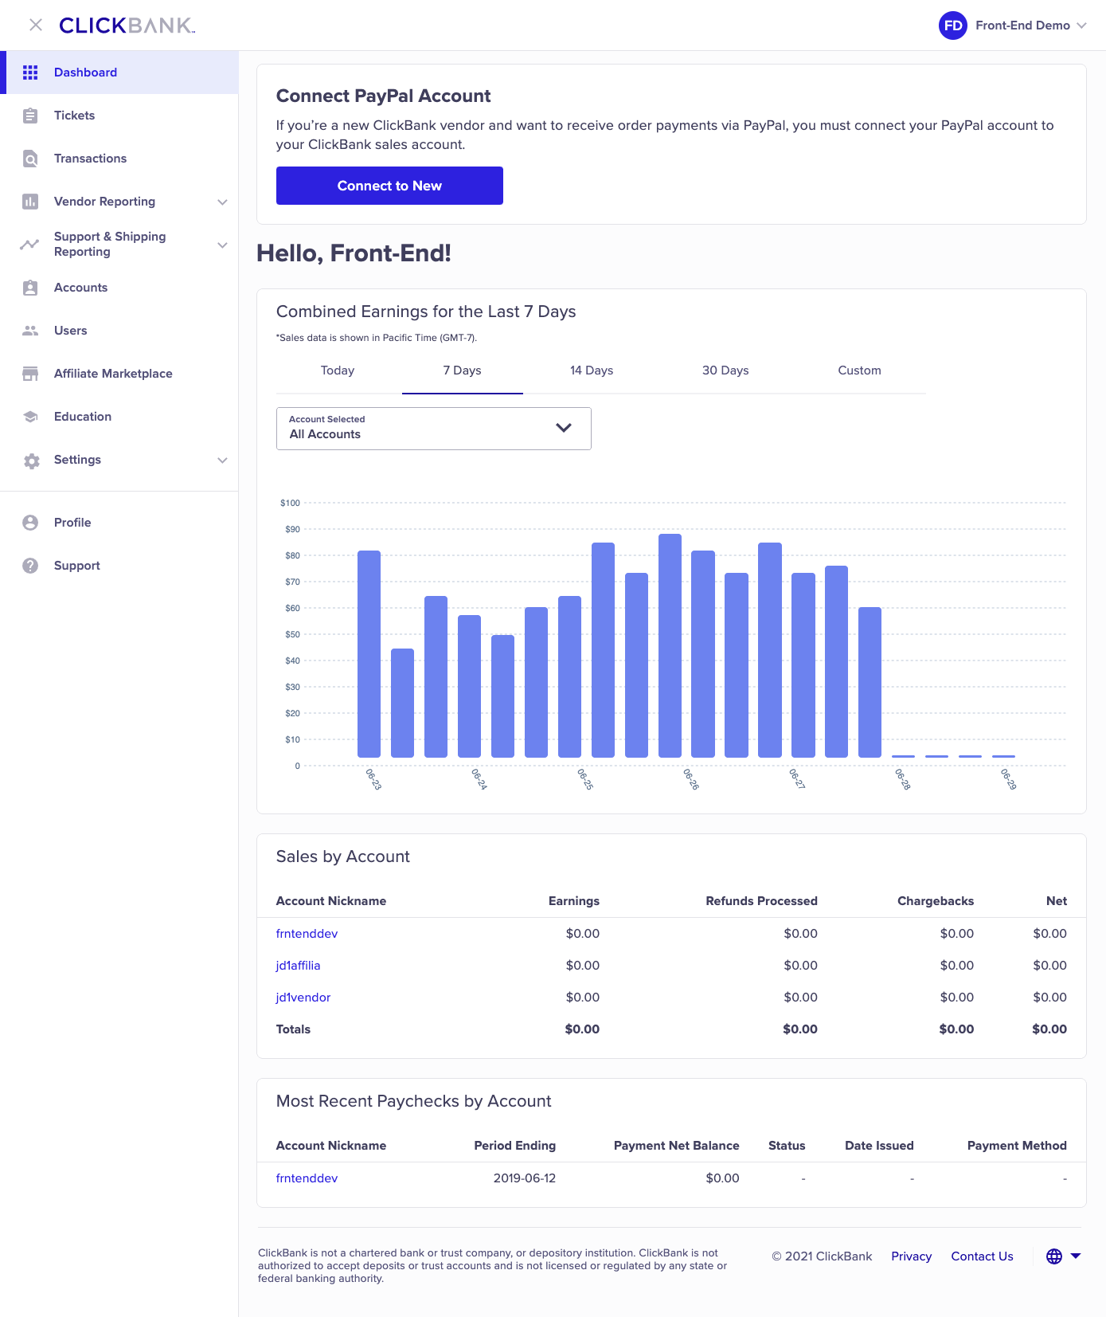Image resolution: width=1106 pixels, height=1317 pixels.
Task: Expand the Settings submenu chevron
Action: (x=222, y=460)
